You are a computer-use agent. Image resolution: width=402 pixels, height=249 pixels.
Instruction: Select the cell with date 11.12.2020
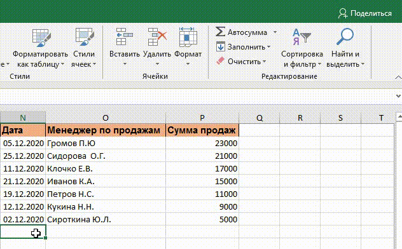tap(23, 168)
